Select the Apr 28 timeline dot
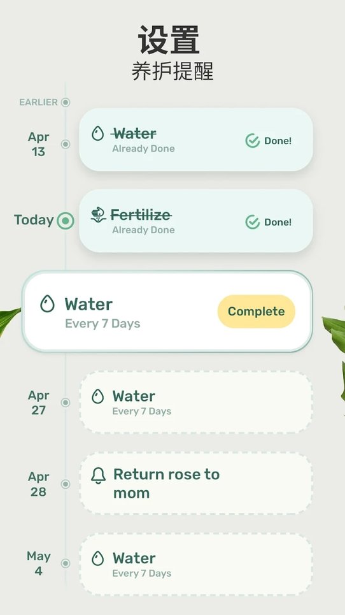 [x=66, y=484]
